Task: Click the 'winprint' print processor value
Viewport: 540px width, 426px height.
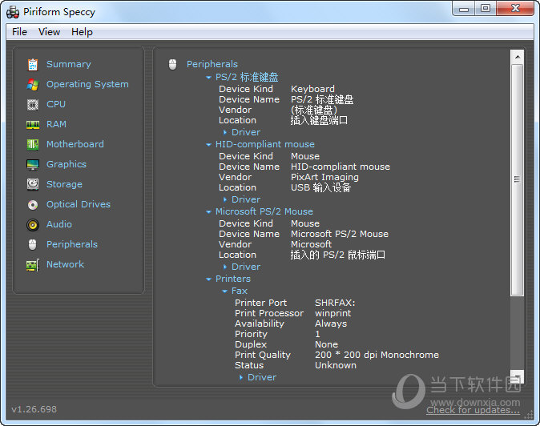Action: pos(333,313)
